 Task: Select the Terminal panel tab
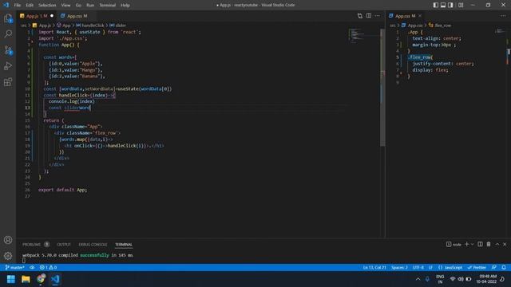(x=124, y=245)
